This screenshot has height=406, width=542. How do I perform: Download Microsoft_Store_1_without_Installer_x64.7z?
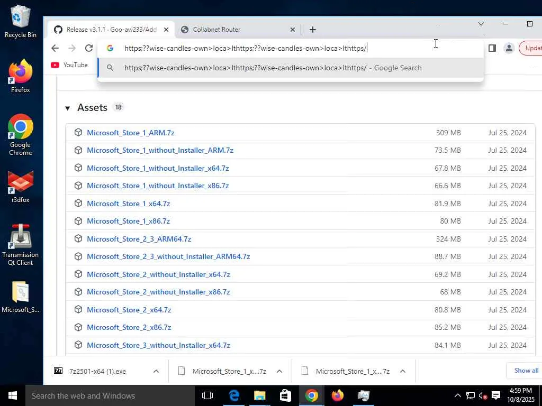[x=158, y=168]
